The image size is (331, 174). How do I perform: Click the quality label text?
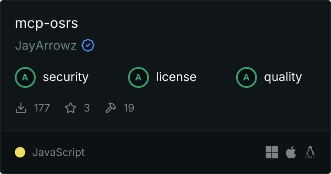click(283, 77)
